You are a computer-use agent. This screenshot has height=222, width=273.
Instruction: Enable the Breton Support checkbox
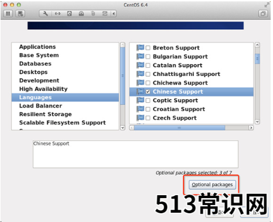[148, 48]
